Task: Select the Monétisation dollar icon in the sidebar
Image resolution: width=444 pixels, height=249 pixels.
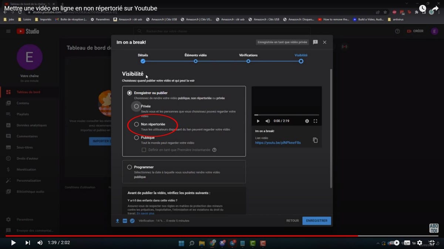Action: (x=8, y=169)
